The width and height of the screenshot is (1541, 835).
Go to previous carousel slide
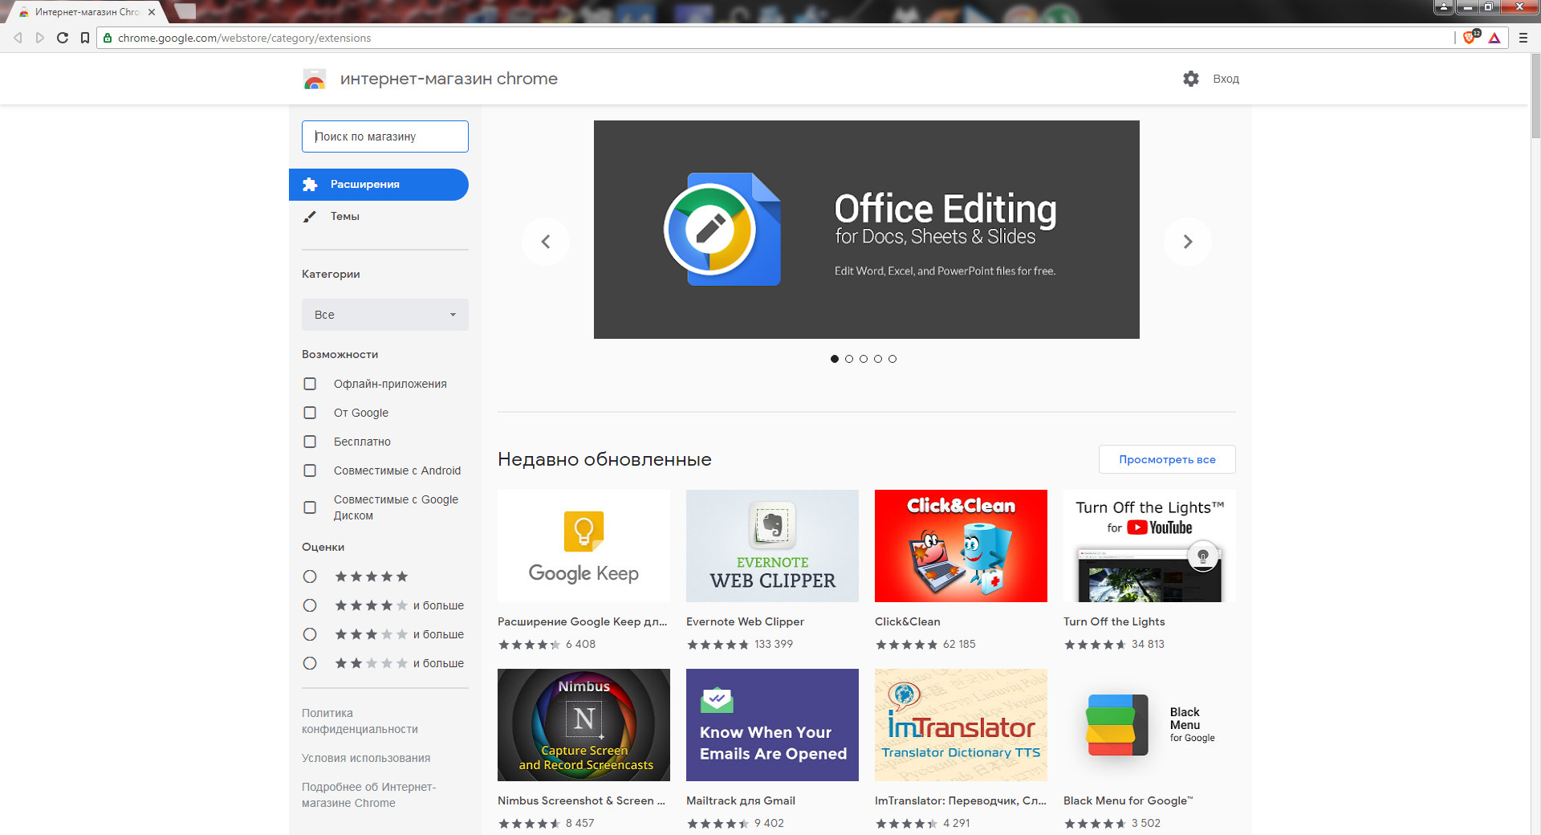(546, 242)
